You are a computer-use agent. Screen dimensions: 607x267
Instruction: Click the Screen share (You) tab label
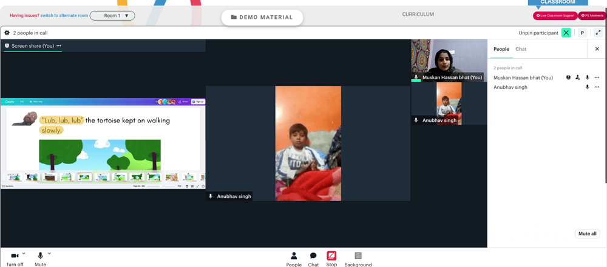click(33, 45)
